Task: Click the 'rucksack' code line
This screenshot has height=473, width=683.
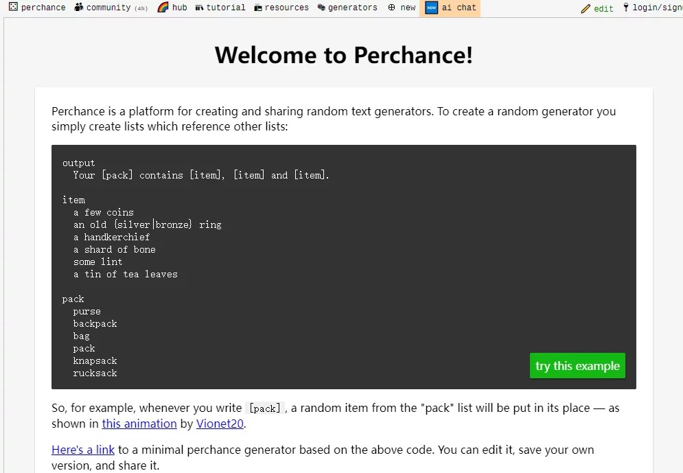Action: coord(95,373)
